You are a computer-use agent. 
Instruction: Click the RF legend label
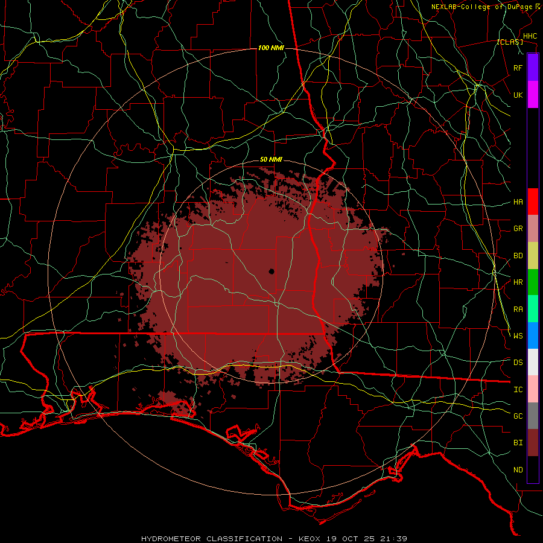tap(518, 68)
